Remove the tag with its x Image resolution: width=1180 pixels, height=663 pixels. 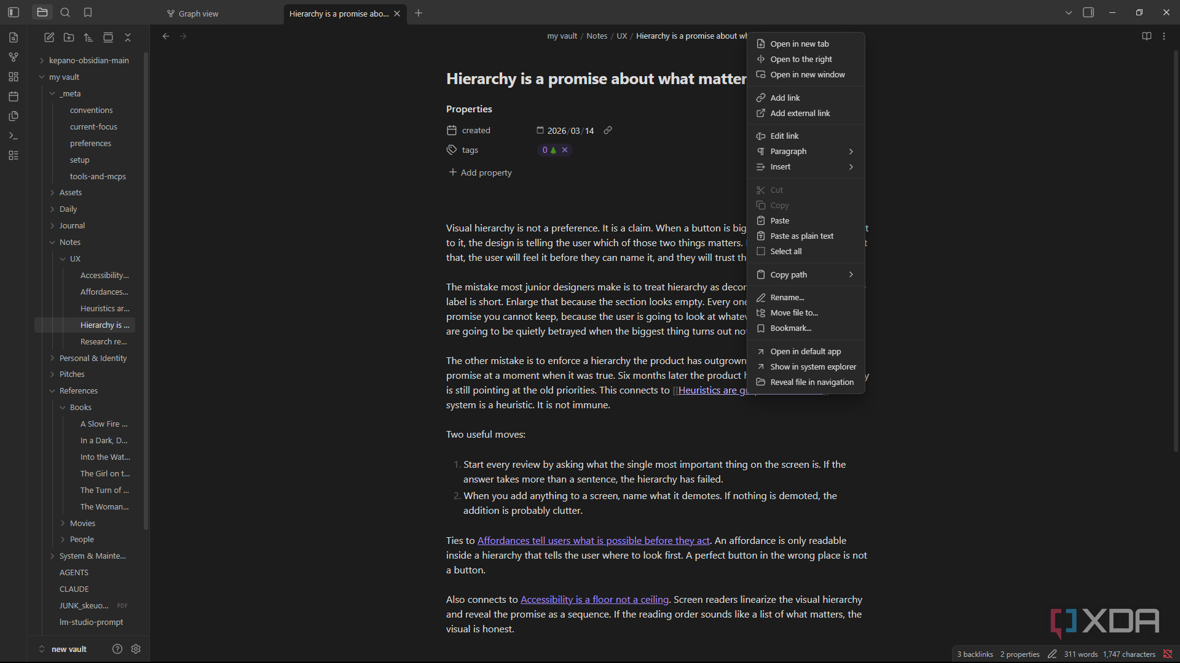coord(565,150)
